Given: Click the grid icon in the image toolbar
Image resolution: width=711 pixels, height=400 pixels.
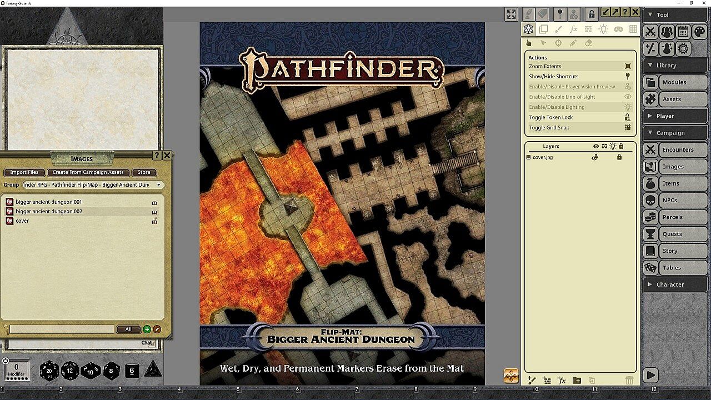Looking at the screenshot, I should [x=633, y=29].
